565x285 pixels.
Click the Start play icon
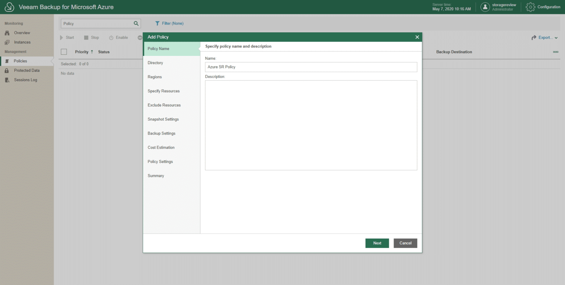[x=61, y=38]
